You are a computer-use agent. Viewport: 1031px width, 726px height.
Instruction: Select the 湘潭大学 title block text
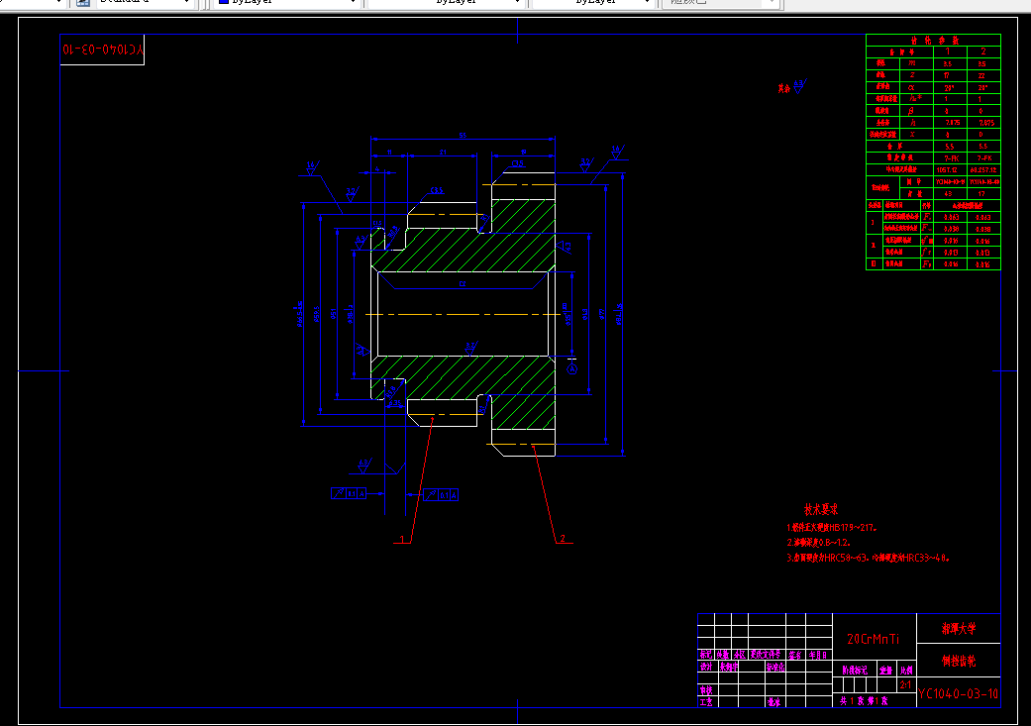point(959,629)
